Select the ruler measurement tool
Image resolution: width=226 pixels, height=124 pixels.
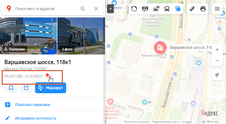pyautogui.click(x=192, y=9)
